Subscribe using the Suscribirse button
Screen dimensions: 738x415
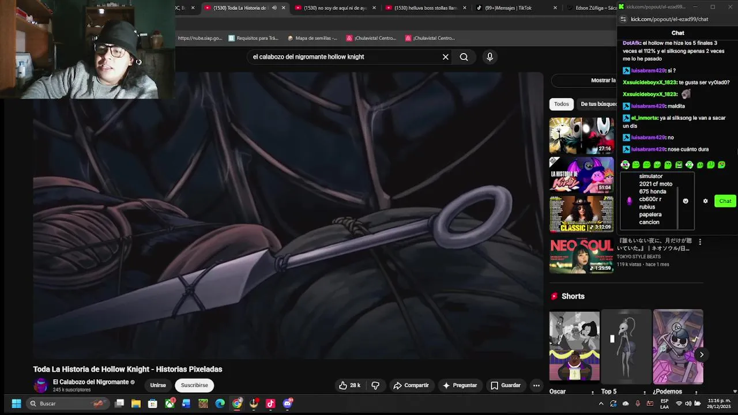pos(194,386)
